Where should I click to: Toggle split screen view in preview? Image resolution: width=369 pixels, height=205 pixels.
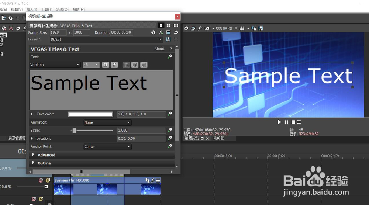(x=207, y=28)
